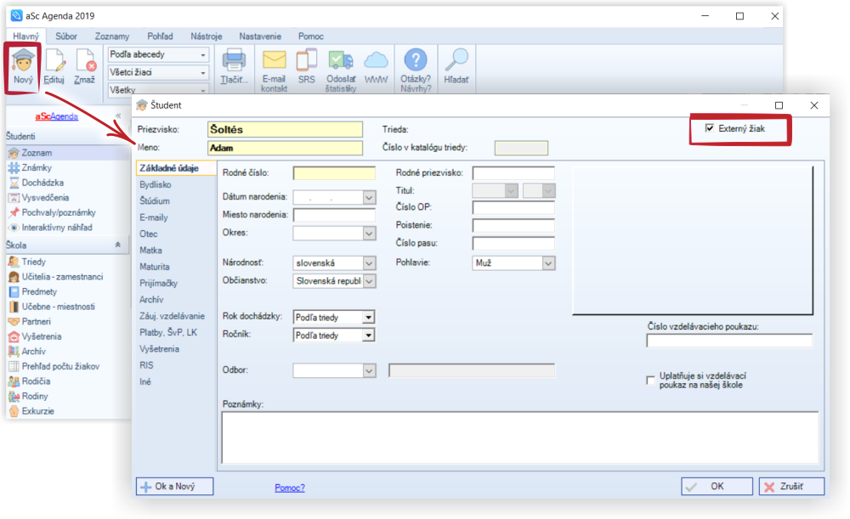
Task: Open the Nastavenie menu
Action: point(260,37)
